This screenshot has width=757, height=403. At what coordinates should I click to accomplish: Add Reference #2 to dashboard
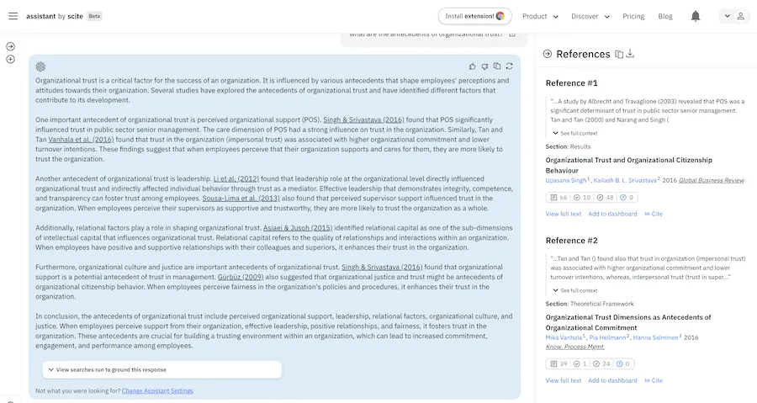point(612,381)
